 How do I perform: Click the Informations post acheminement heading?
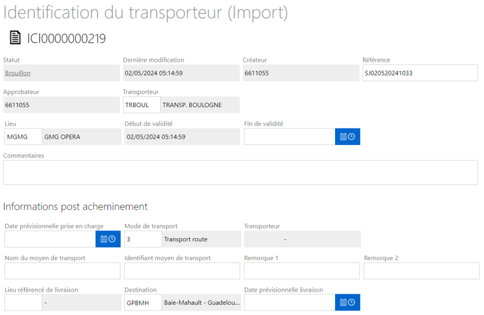pyautogui.click(x=75, y=207)
